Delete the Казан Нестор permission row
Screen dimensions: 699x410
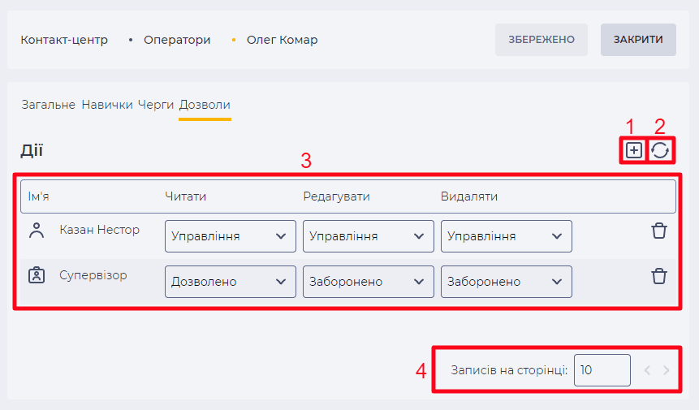point(659,231)
